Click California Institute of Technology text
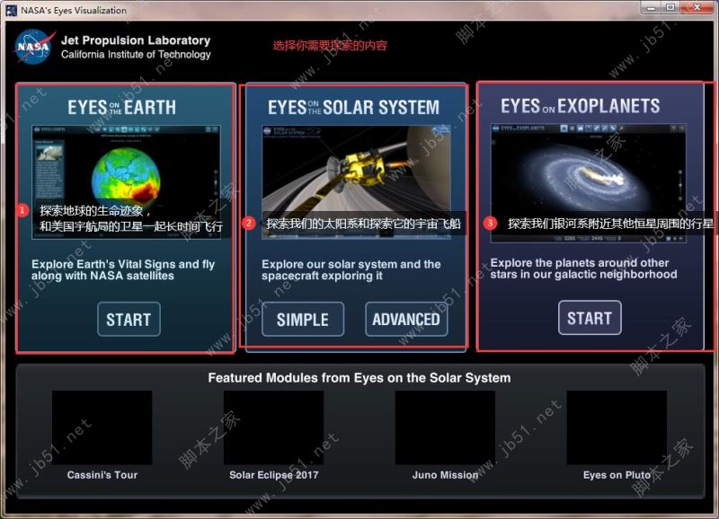719x519 pixels. [136, 55]
